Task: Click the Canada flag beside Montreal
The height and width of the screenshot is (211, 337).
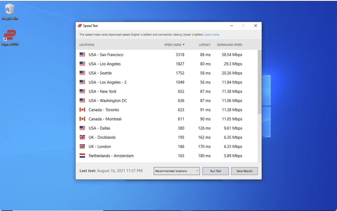Action: point(82,119)
